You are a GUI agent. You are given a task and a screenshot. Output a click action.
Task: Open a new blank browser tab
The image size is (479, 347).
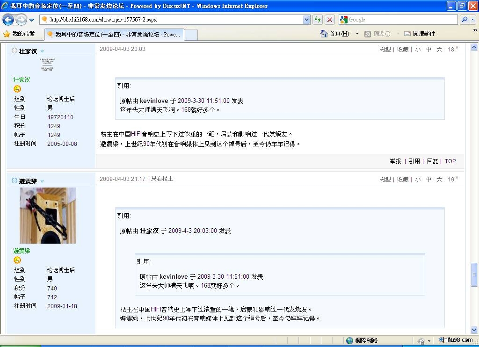(x=190, y=35)
